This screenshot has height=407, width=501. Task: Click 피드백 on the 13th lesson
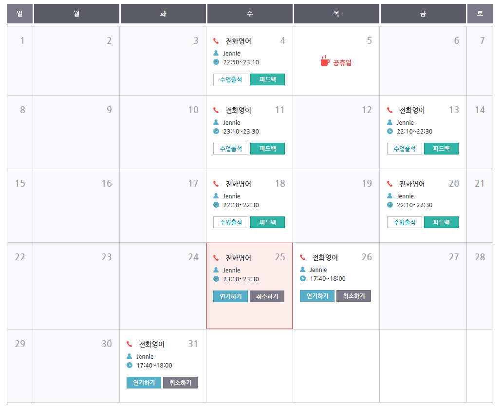[x=441, y=149]
